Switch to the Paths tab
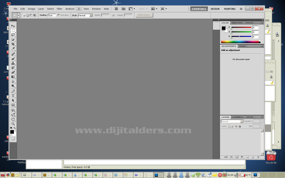 tap(250, 117)
